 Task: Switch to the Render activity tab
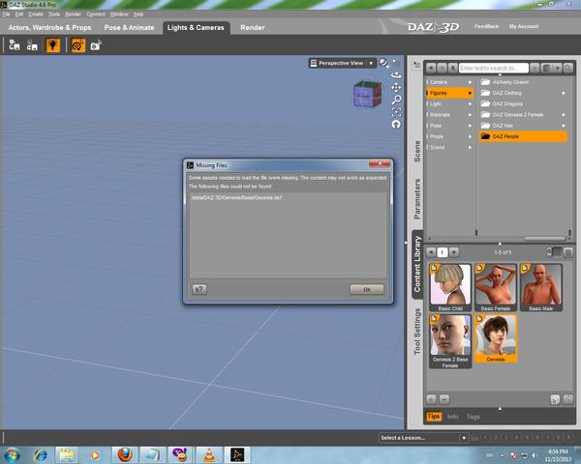(x=253, y=28)
